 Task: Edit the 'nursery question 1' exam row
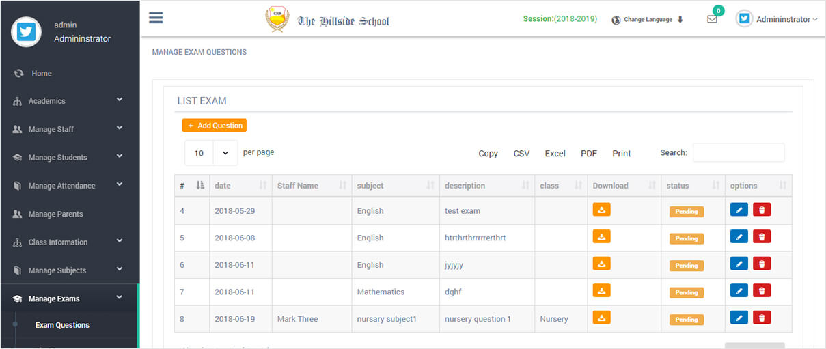739,318
